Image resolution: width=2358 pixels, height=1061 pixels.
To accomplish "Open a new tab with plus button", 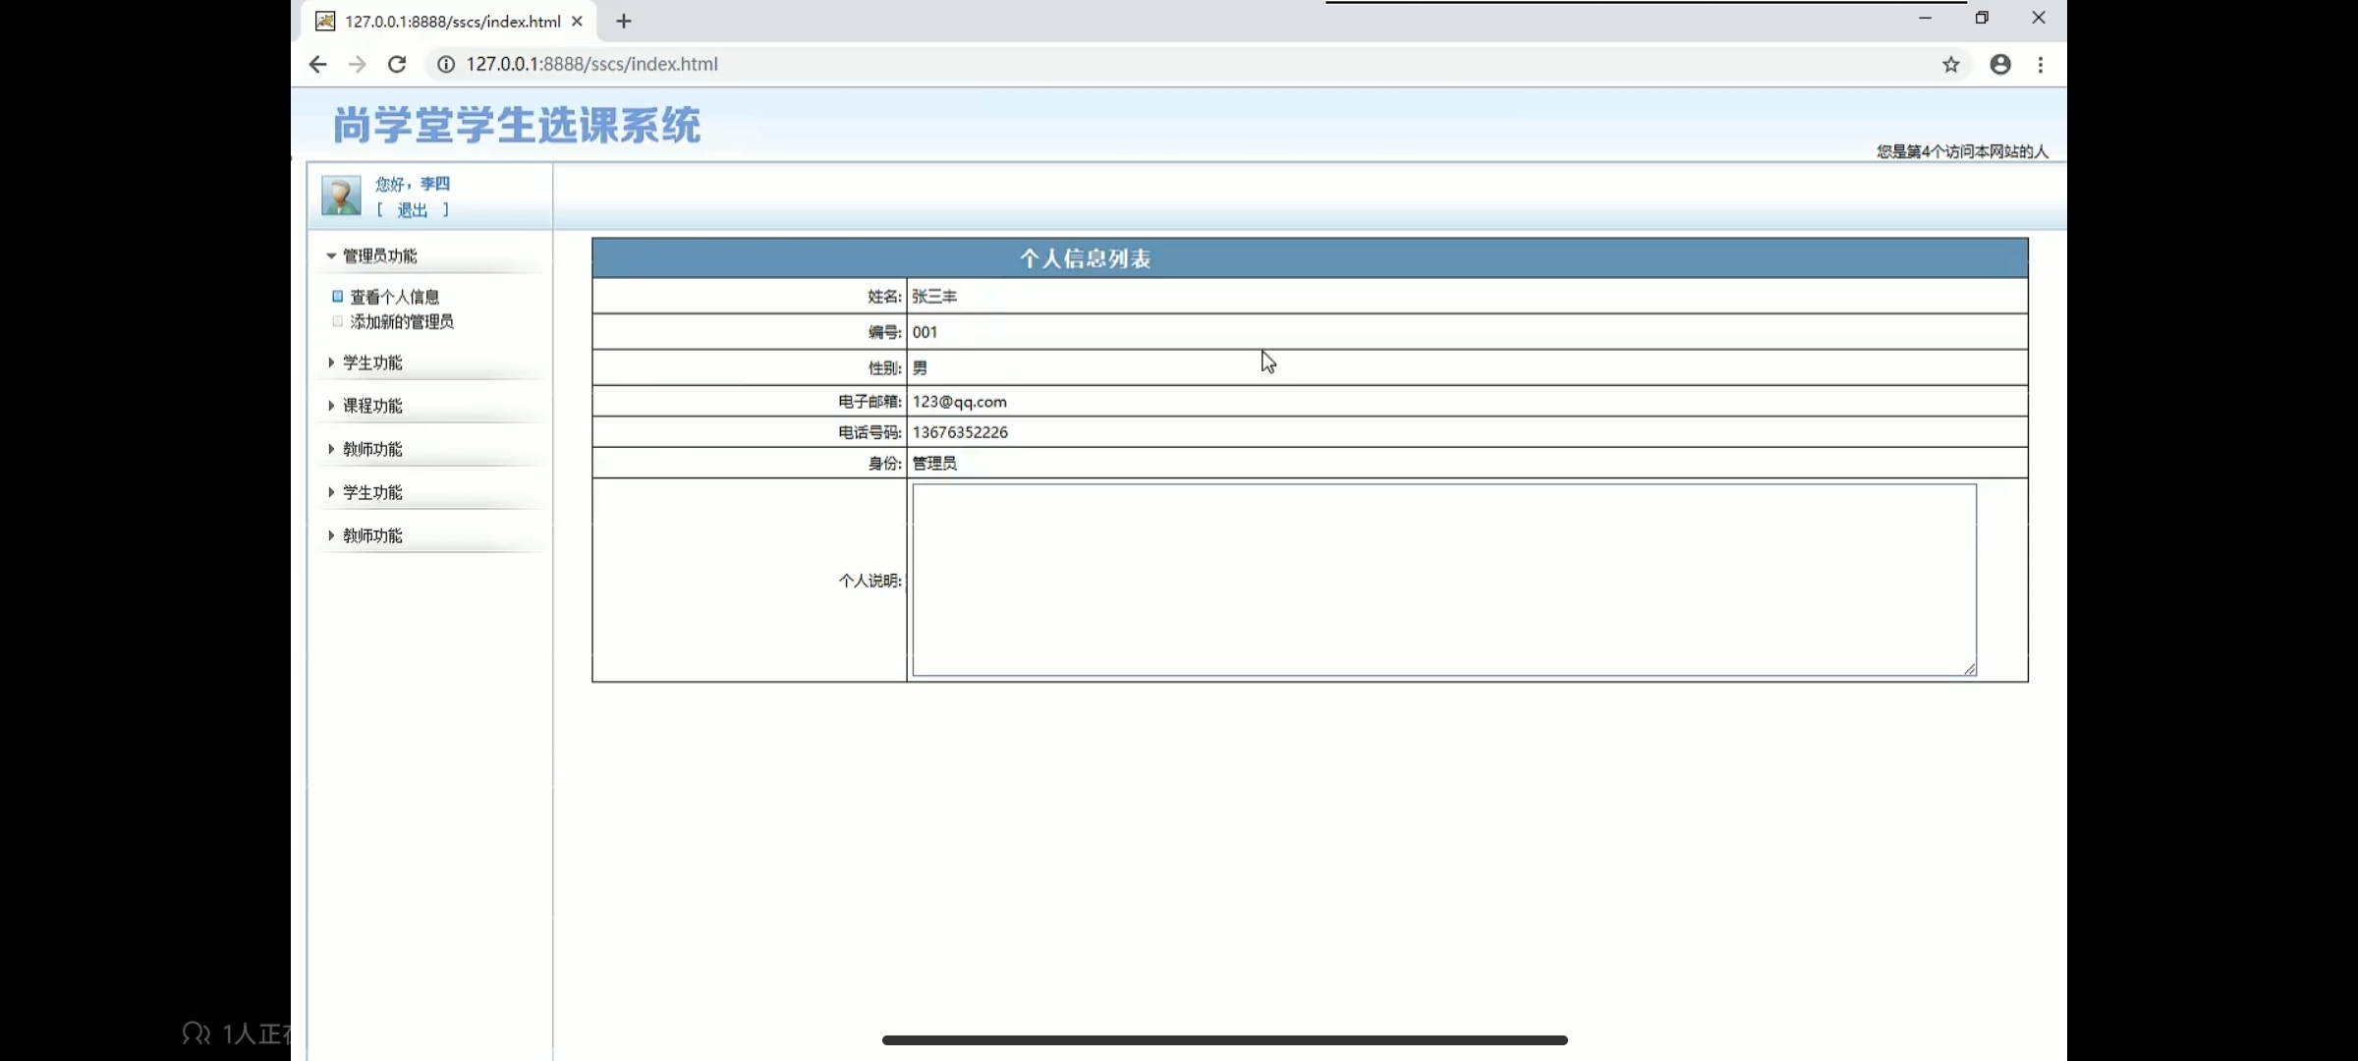I will (x=624, y=22).
